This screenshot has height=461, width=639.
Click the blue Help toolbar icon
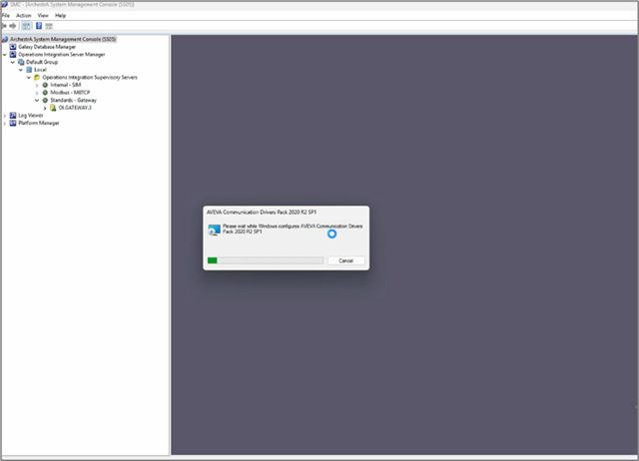(x=37, y=25)
